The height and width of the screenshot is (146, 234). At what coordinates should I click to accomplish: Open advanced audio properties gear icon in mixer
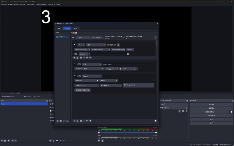click(99, 141)
